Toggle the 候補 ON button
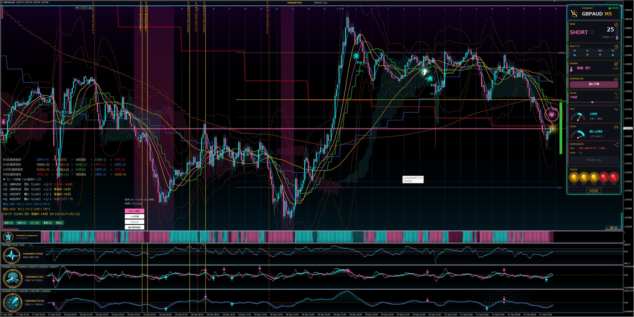The width and height of the screenshot is (634, 317). [x=22, y=223]
